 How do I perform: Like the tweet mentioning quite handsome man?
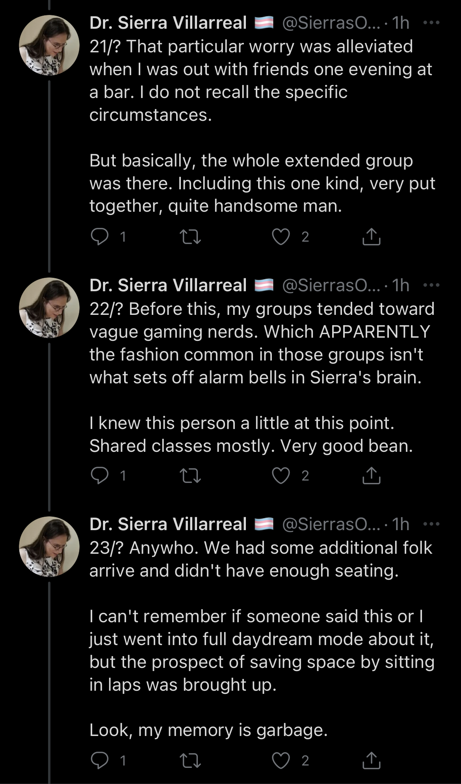(x=281, y=237)
